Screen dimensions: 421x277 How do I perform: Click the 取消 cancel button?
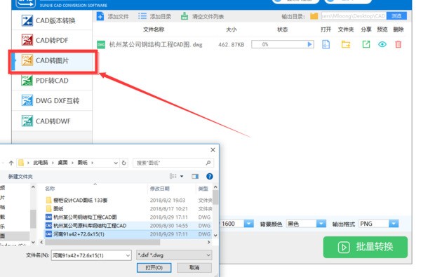tap(194, 268)
